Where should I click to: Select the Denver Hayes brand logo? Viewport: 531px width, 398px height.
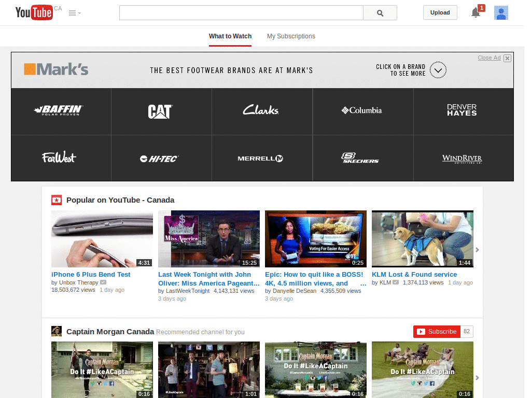(462, 110)
